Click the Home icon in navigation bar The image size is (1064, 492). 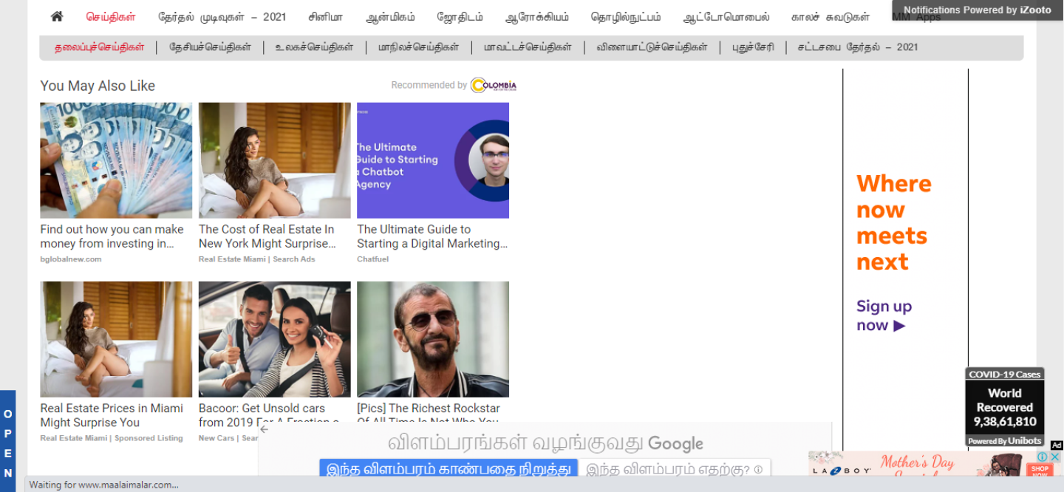[57, 17]
